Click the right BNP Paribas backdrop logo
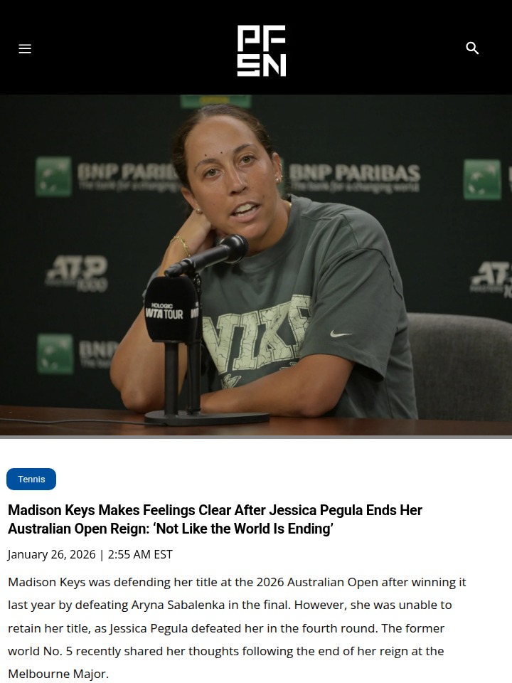This screenshot has height=683, width=512. (x=354, y=178)
